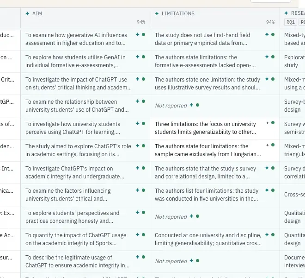This screenshot has width=305, height=278.
Task: Open 'To explore students' perspectives and' aim text
Action: pyautogui.click(x=73, y=217)
